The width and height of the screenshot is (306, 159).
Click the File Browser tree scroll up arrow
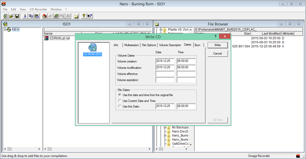(x=190, y=30)
